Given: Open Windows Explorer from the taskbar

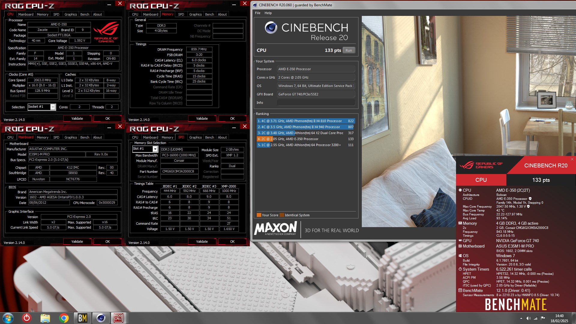Looking at the screenshot, I should [x=45, y=318].
